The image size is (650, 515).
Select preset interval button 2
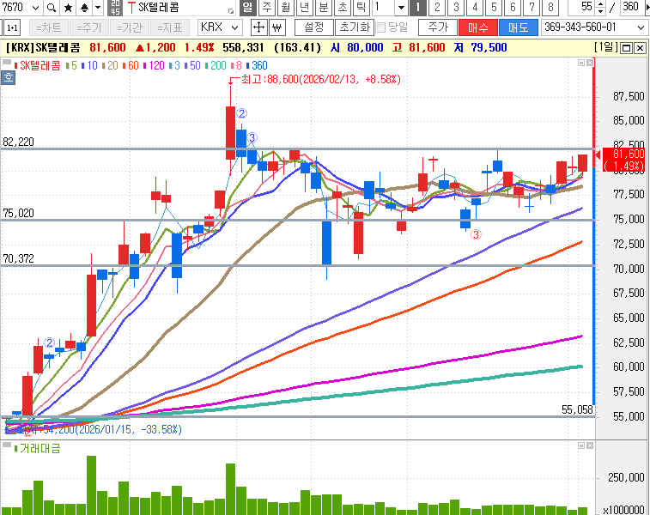coord(437,8)
